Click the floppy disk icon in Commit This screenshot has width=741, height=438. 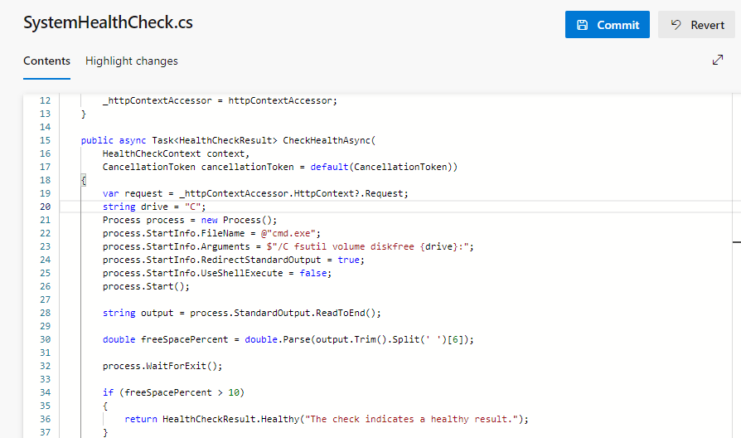[583, 25]
